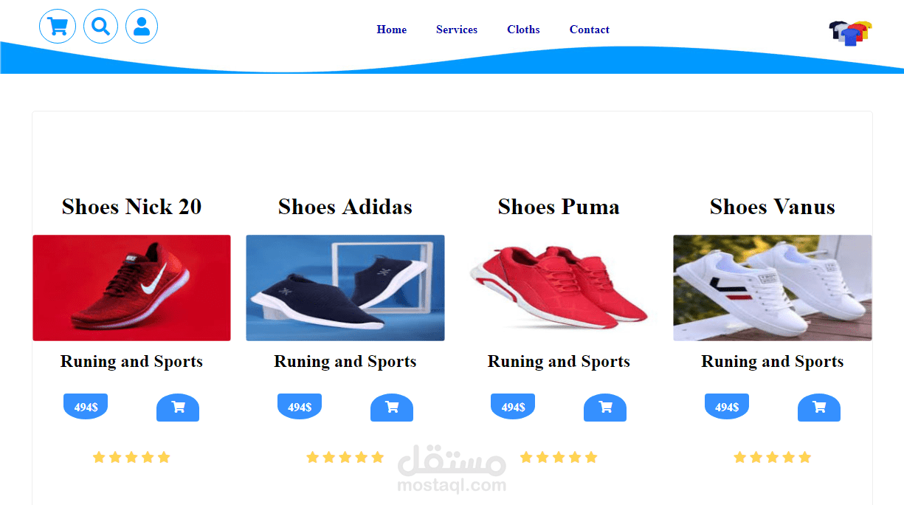Add Shoes Vanus to cart
904x505 pixels.
(x=819, y=408)
